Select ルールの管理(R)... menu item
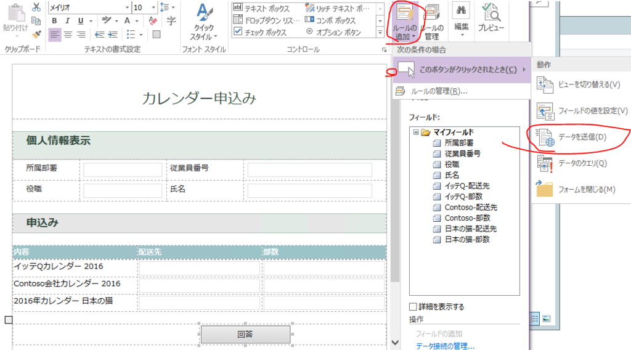The width and height of the screenshot is (631, 350). click(x=462, y=91)
